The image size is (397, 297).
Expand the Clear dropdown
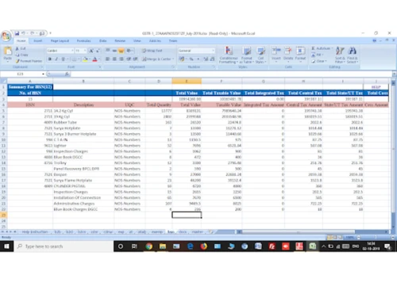click(326, 61)
